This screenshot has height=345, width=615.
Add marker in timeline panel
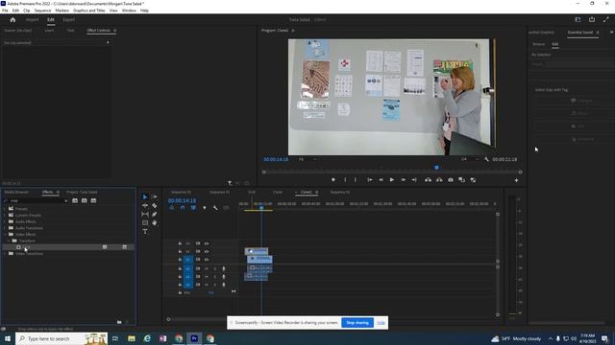[205, 208]
